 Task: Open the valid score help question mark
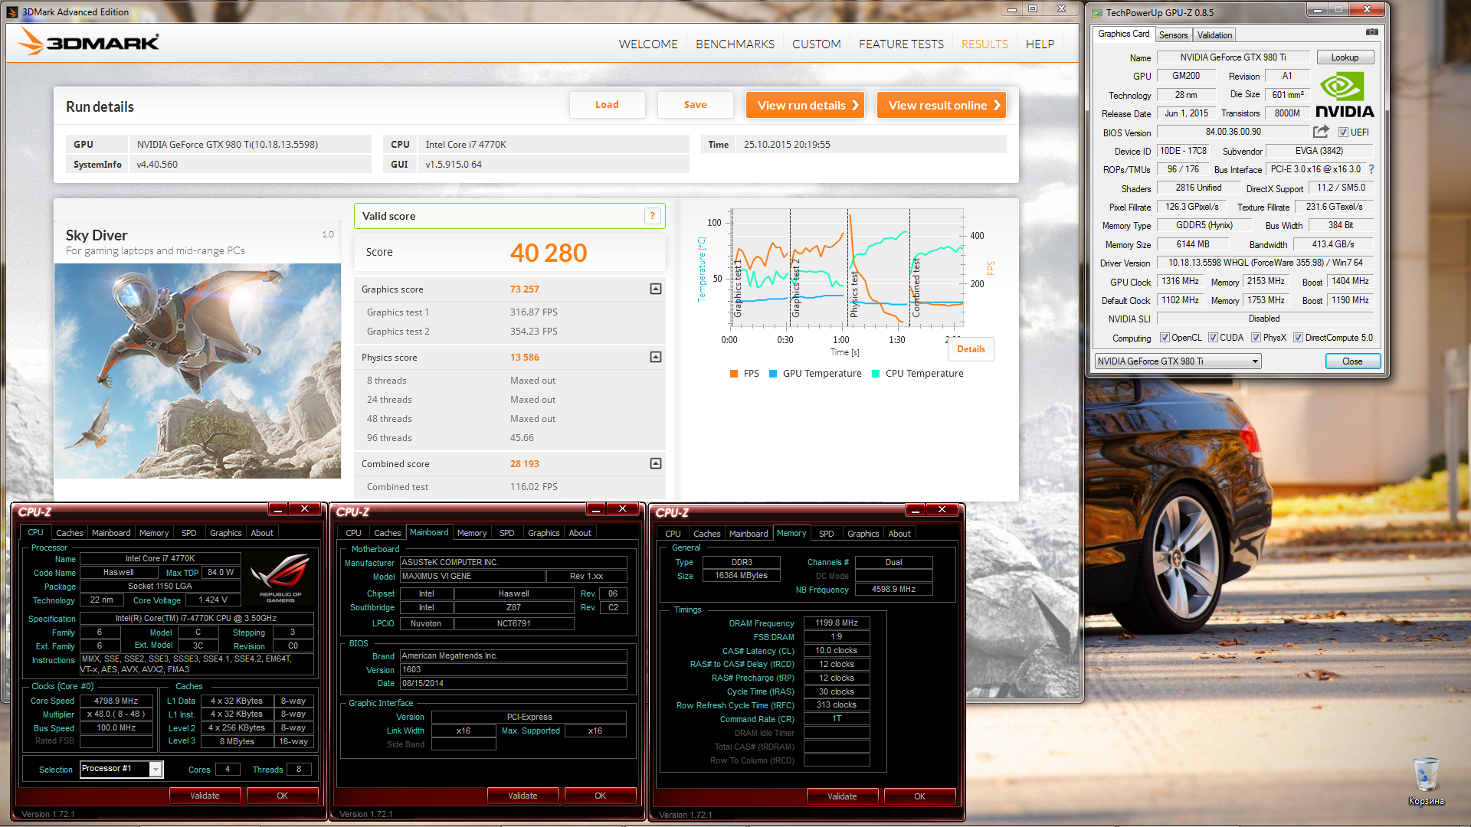652,216
